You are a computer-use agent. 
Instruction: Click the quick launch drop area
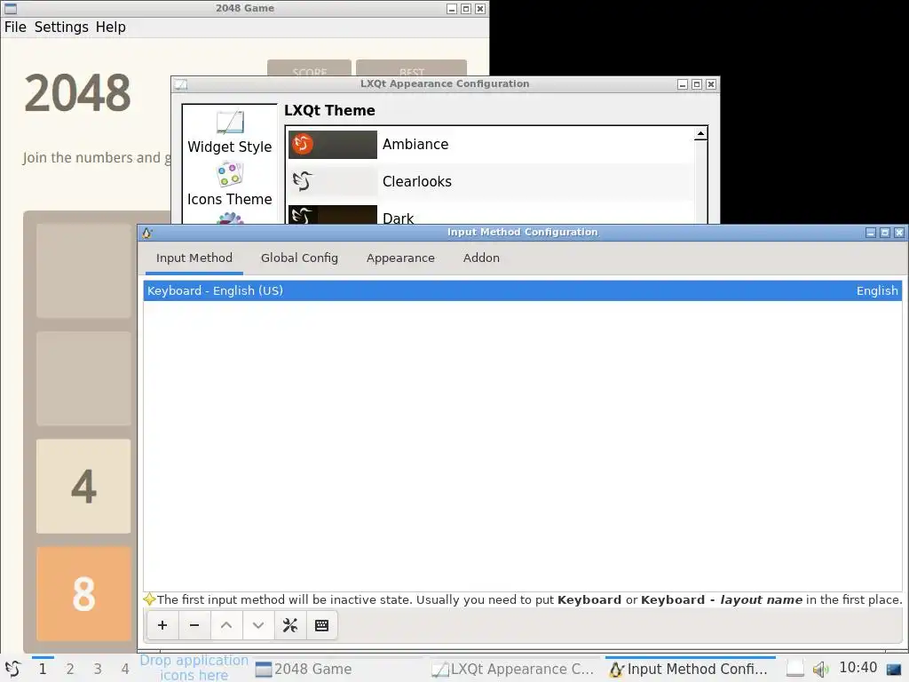194,668
